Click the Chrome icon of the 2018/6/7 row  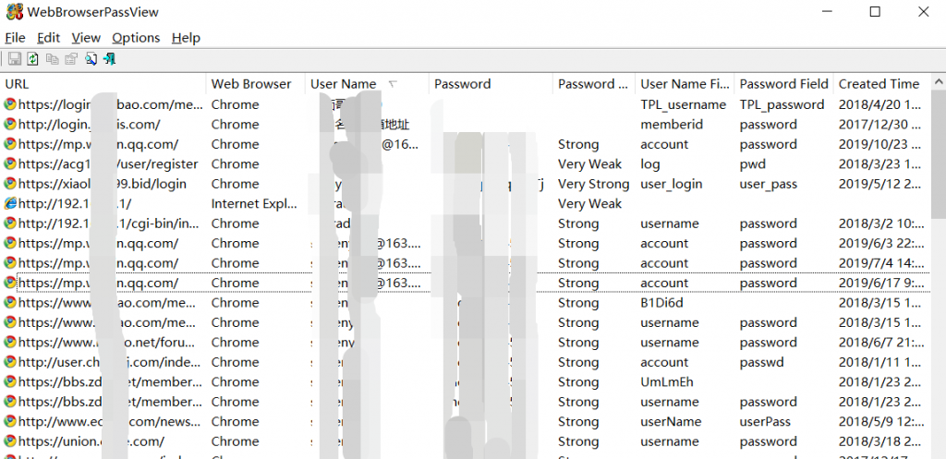coord(9,343)
